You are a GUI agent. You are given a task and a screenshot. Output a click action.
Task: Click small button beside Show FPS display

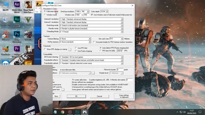point(70,50)
